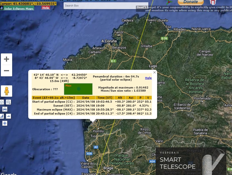The width and height of the screenshot is (232, 175).
Task: Click the decimal latitude 42.24450°
Action: pos(79,75)
